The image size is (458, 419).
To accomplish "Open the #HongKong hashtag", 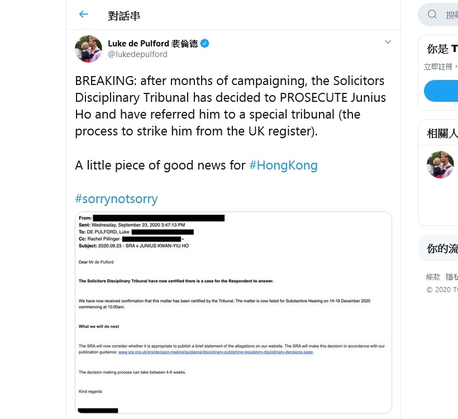I will pyautogui.click(x=283, y=165).
